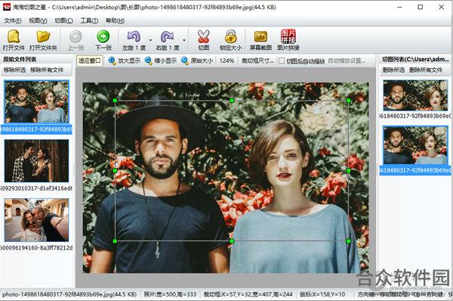Open the 视图(V) menu
The height and width of the screenshot is (301, 453).
pyautogui.click(x=39, y=21)
